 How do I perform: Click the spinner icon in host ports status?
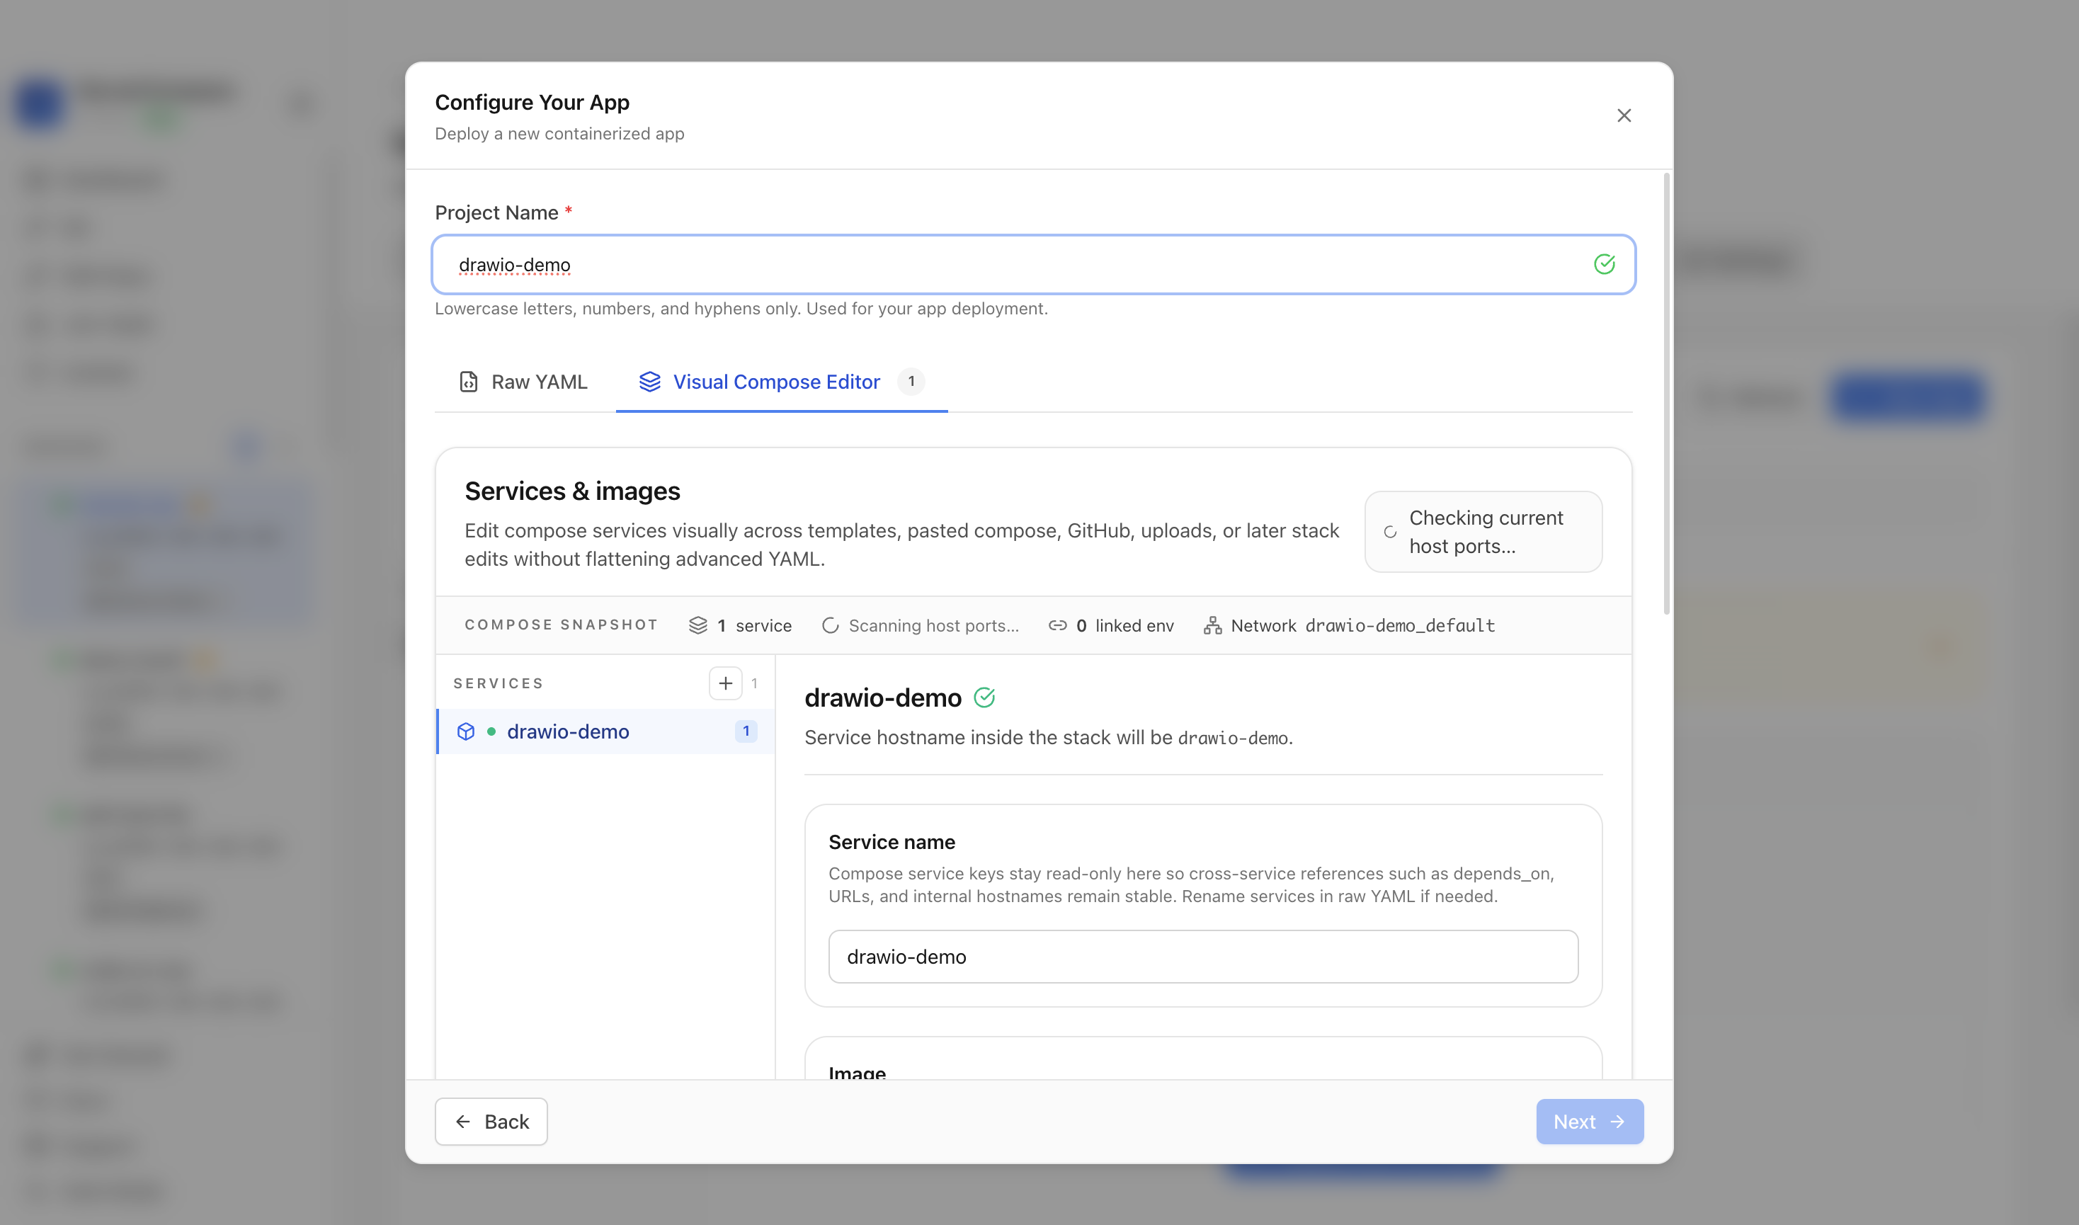click(1390, 532)
